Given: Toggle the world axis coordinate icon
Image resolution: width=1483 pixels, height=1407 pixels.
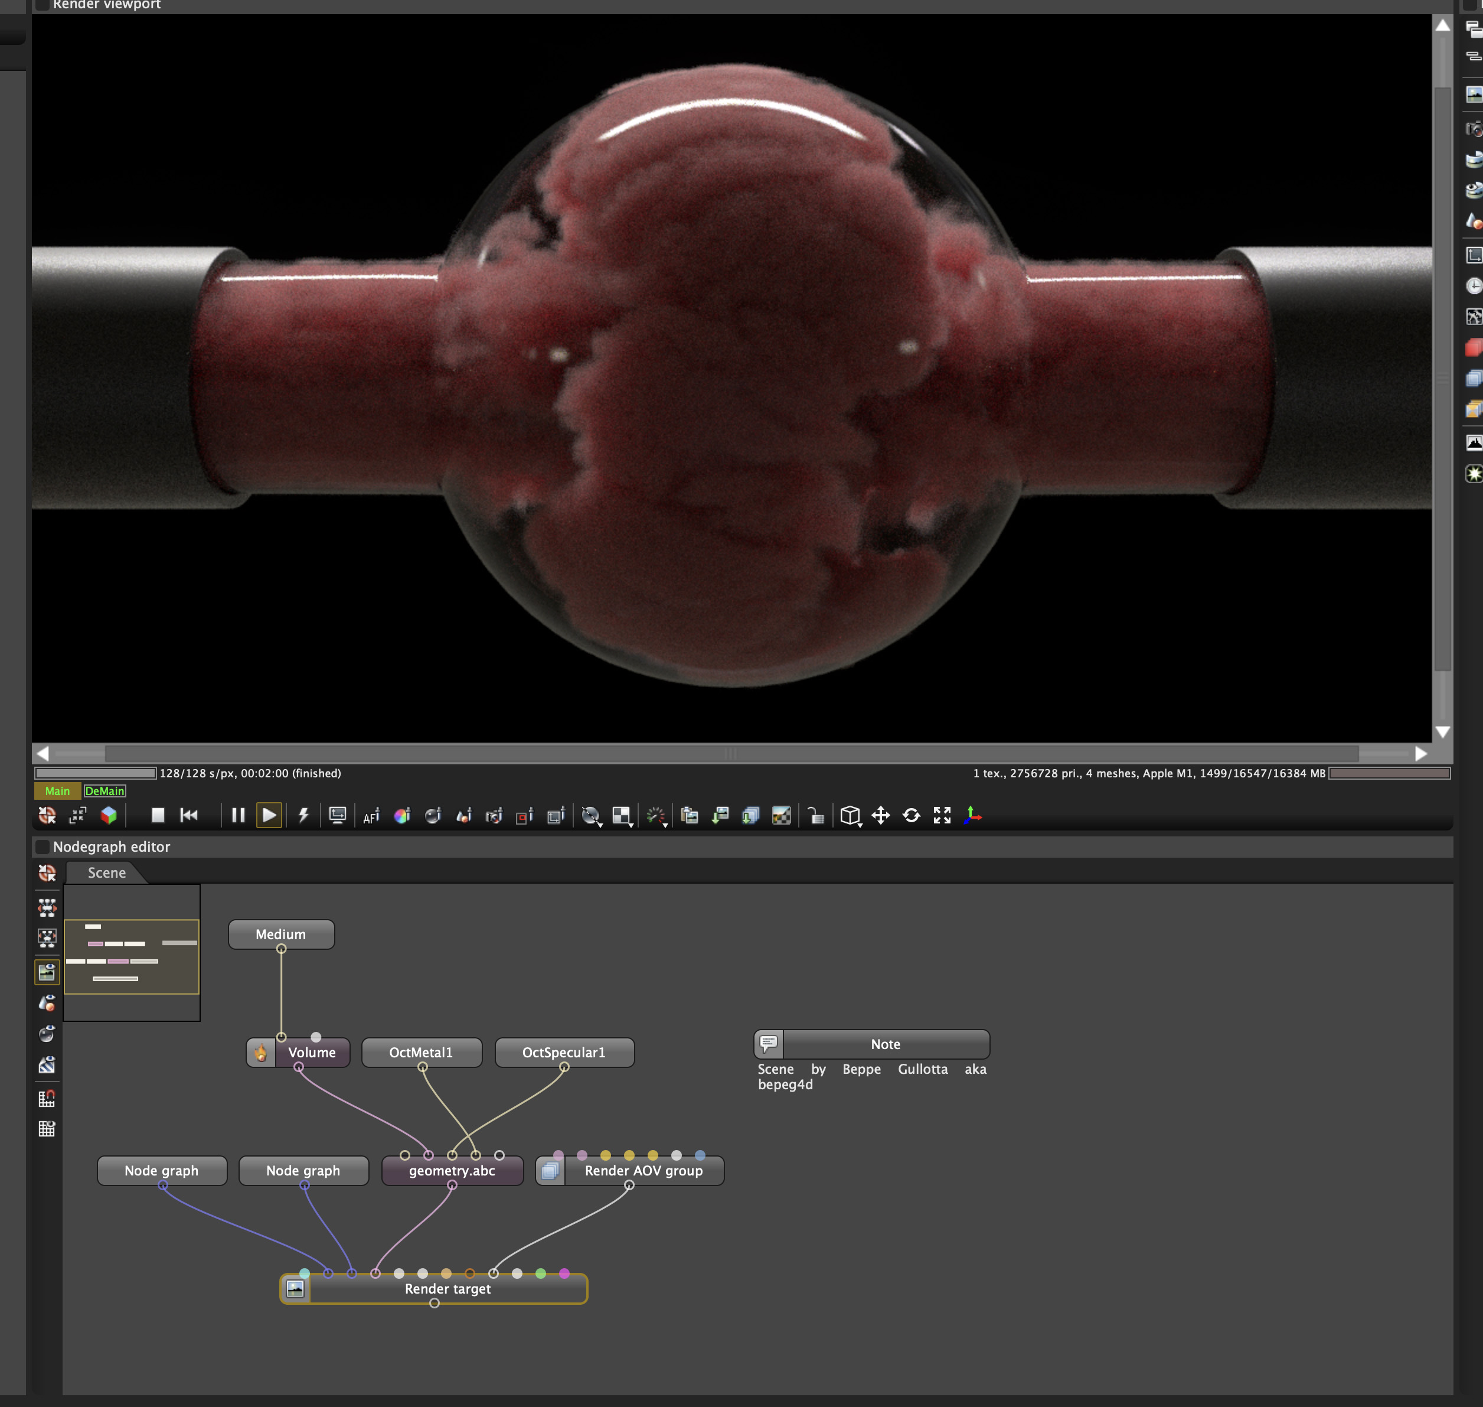Looking at the screenshot, I should (x=972, y=816).
